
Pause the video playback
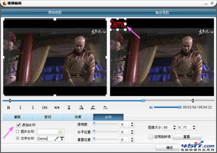[8, 107]
